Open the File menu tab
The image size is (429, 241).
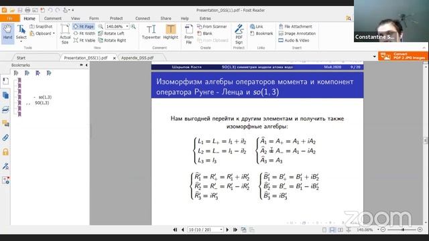(x=9, y=18)
